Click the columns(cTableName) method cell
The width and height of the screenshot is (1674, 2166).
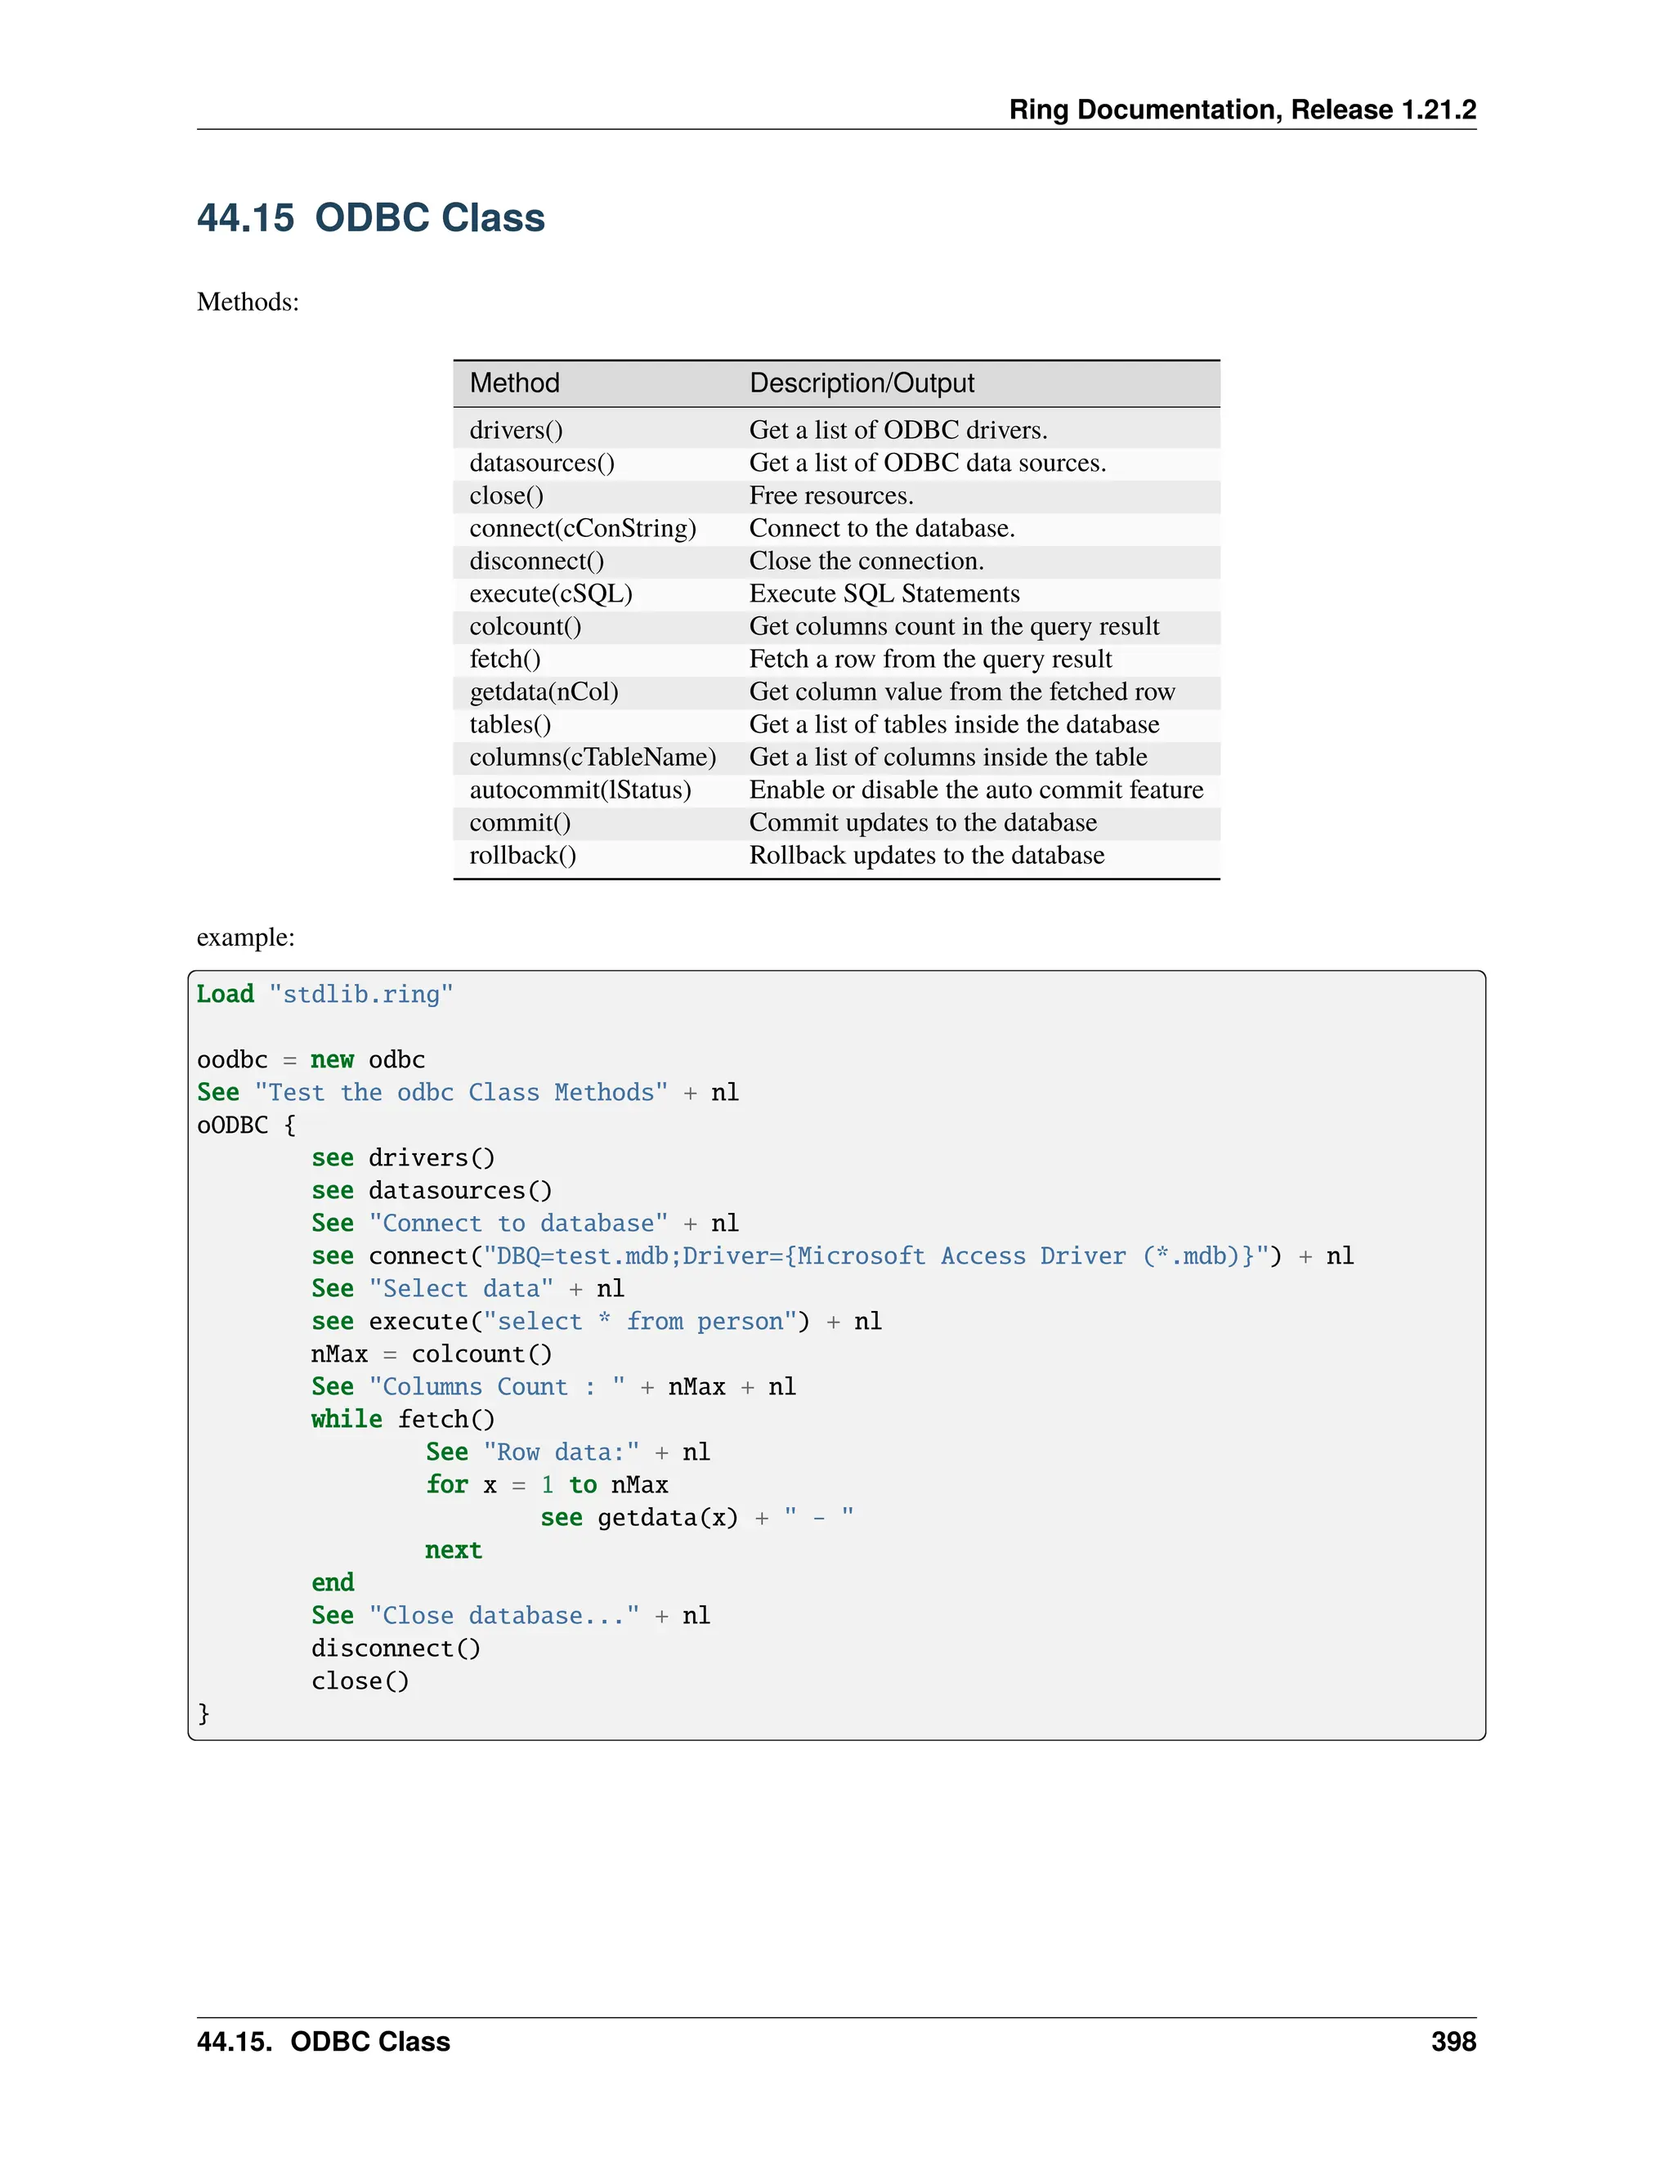[592, 758]
